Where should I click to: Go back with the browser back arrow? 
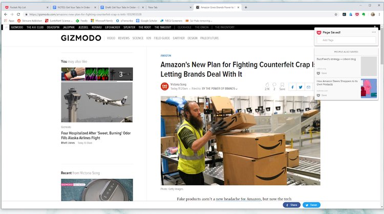(x=6, y=14)
